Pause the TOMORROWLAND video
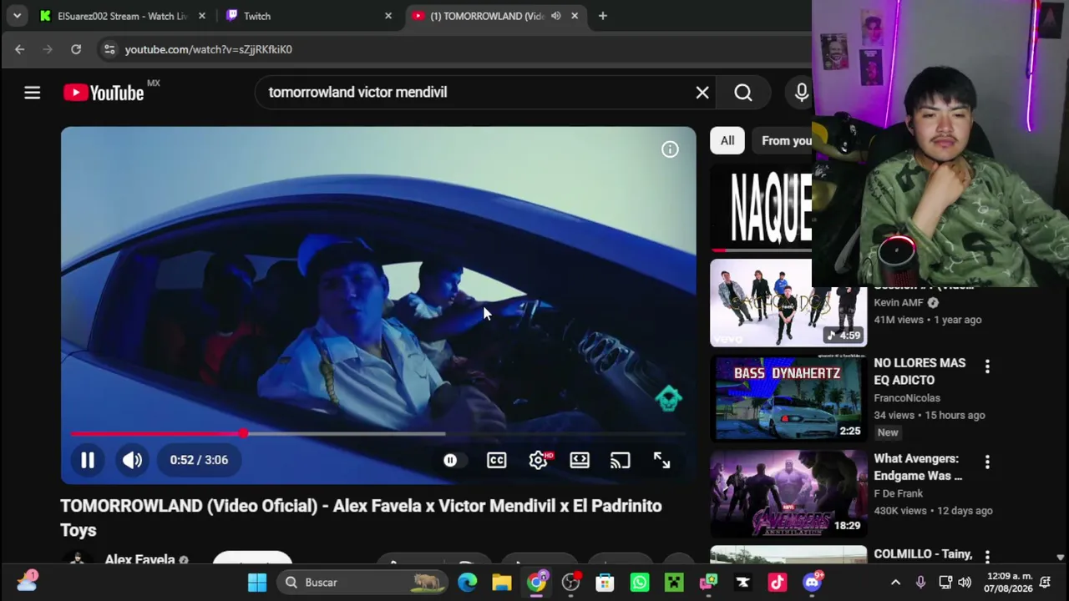The image size is (1069, 601). tap(88, 460)
